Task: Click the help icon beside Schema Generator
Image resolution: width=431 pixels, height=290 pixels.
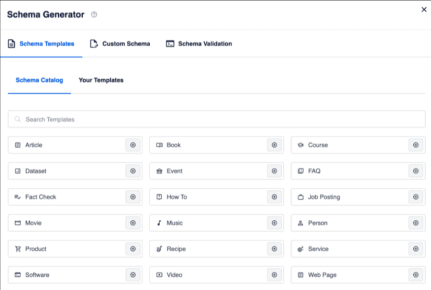Action: (x=94, y=14)
